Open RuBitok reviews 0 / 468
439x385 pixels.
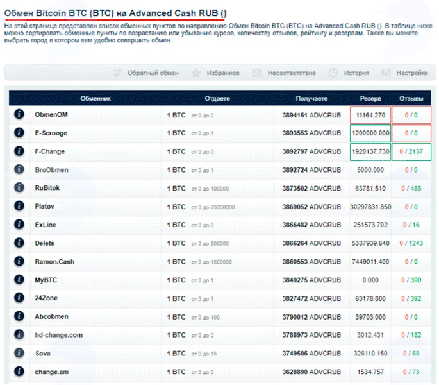411,189
